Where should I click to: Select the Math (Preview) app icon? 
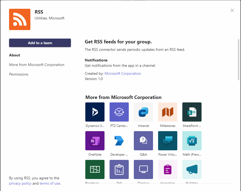click(192, 141)
